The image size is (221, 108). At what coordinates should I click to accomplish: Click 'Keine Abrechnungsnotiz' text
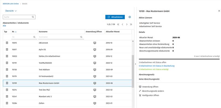click(x=149, y=79)
